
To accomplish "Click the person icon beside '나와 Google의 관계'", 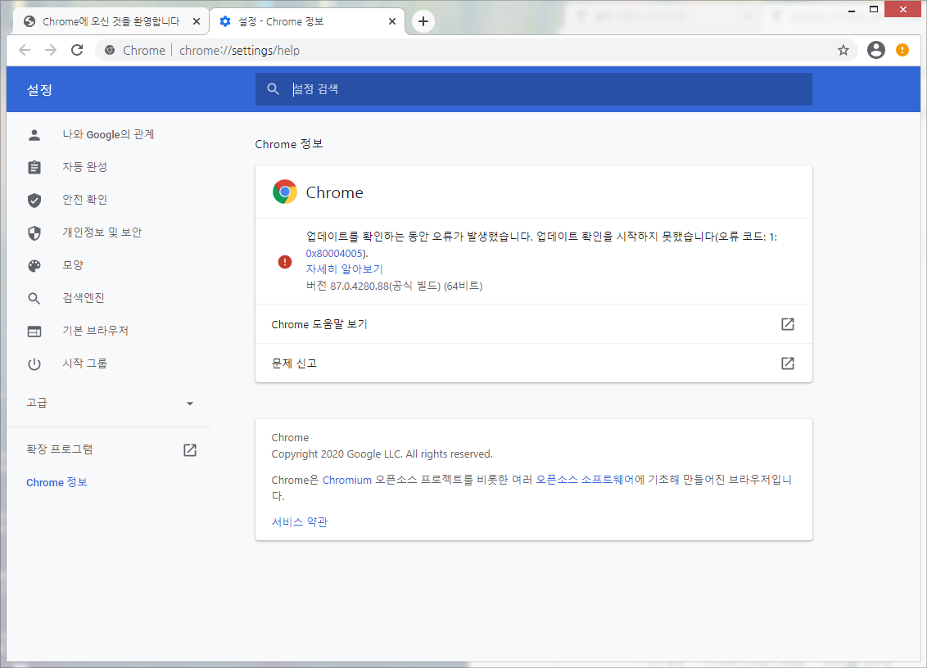I will (34, 135).
